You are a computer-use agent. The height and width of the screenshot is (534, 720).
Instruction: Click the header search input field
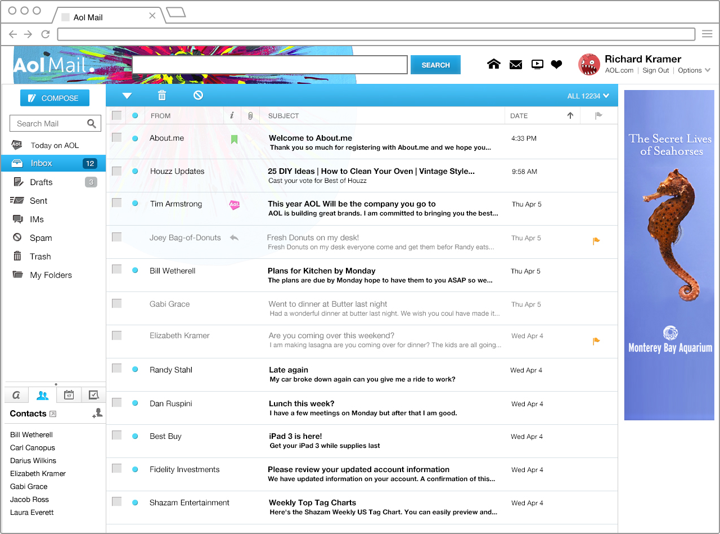[270, 65]
